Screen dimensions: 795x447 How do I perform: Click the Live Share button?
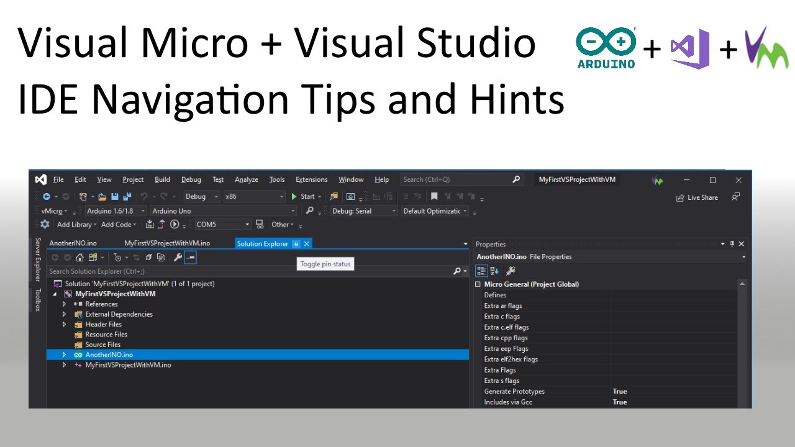[697, 197]
